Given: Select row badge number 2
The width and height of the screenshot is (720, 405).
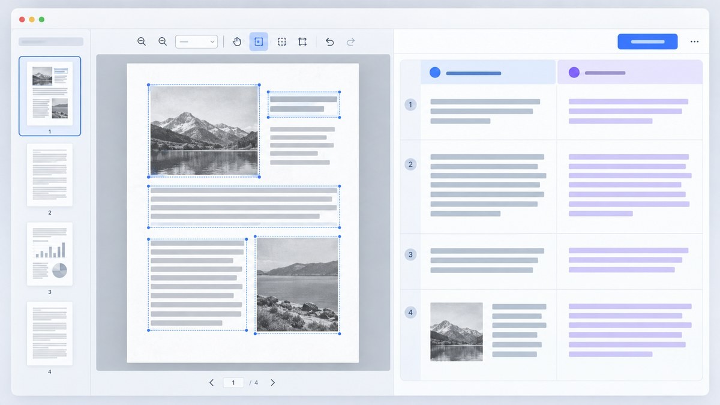Looking at the screenshot, I should [x=410, y=164].
